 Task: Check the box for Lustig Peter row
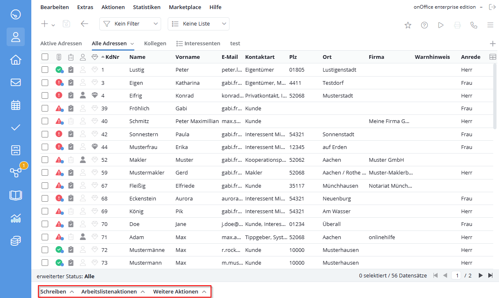(45, 70)
